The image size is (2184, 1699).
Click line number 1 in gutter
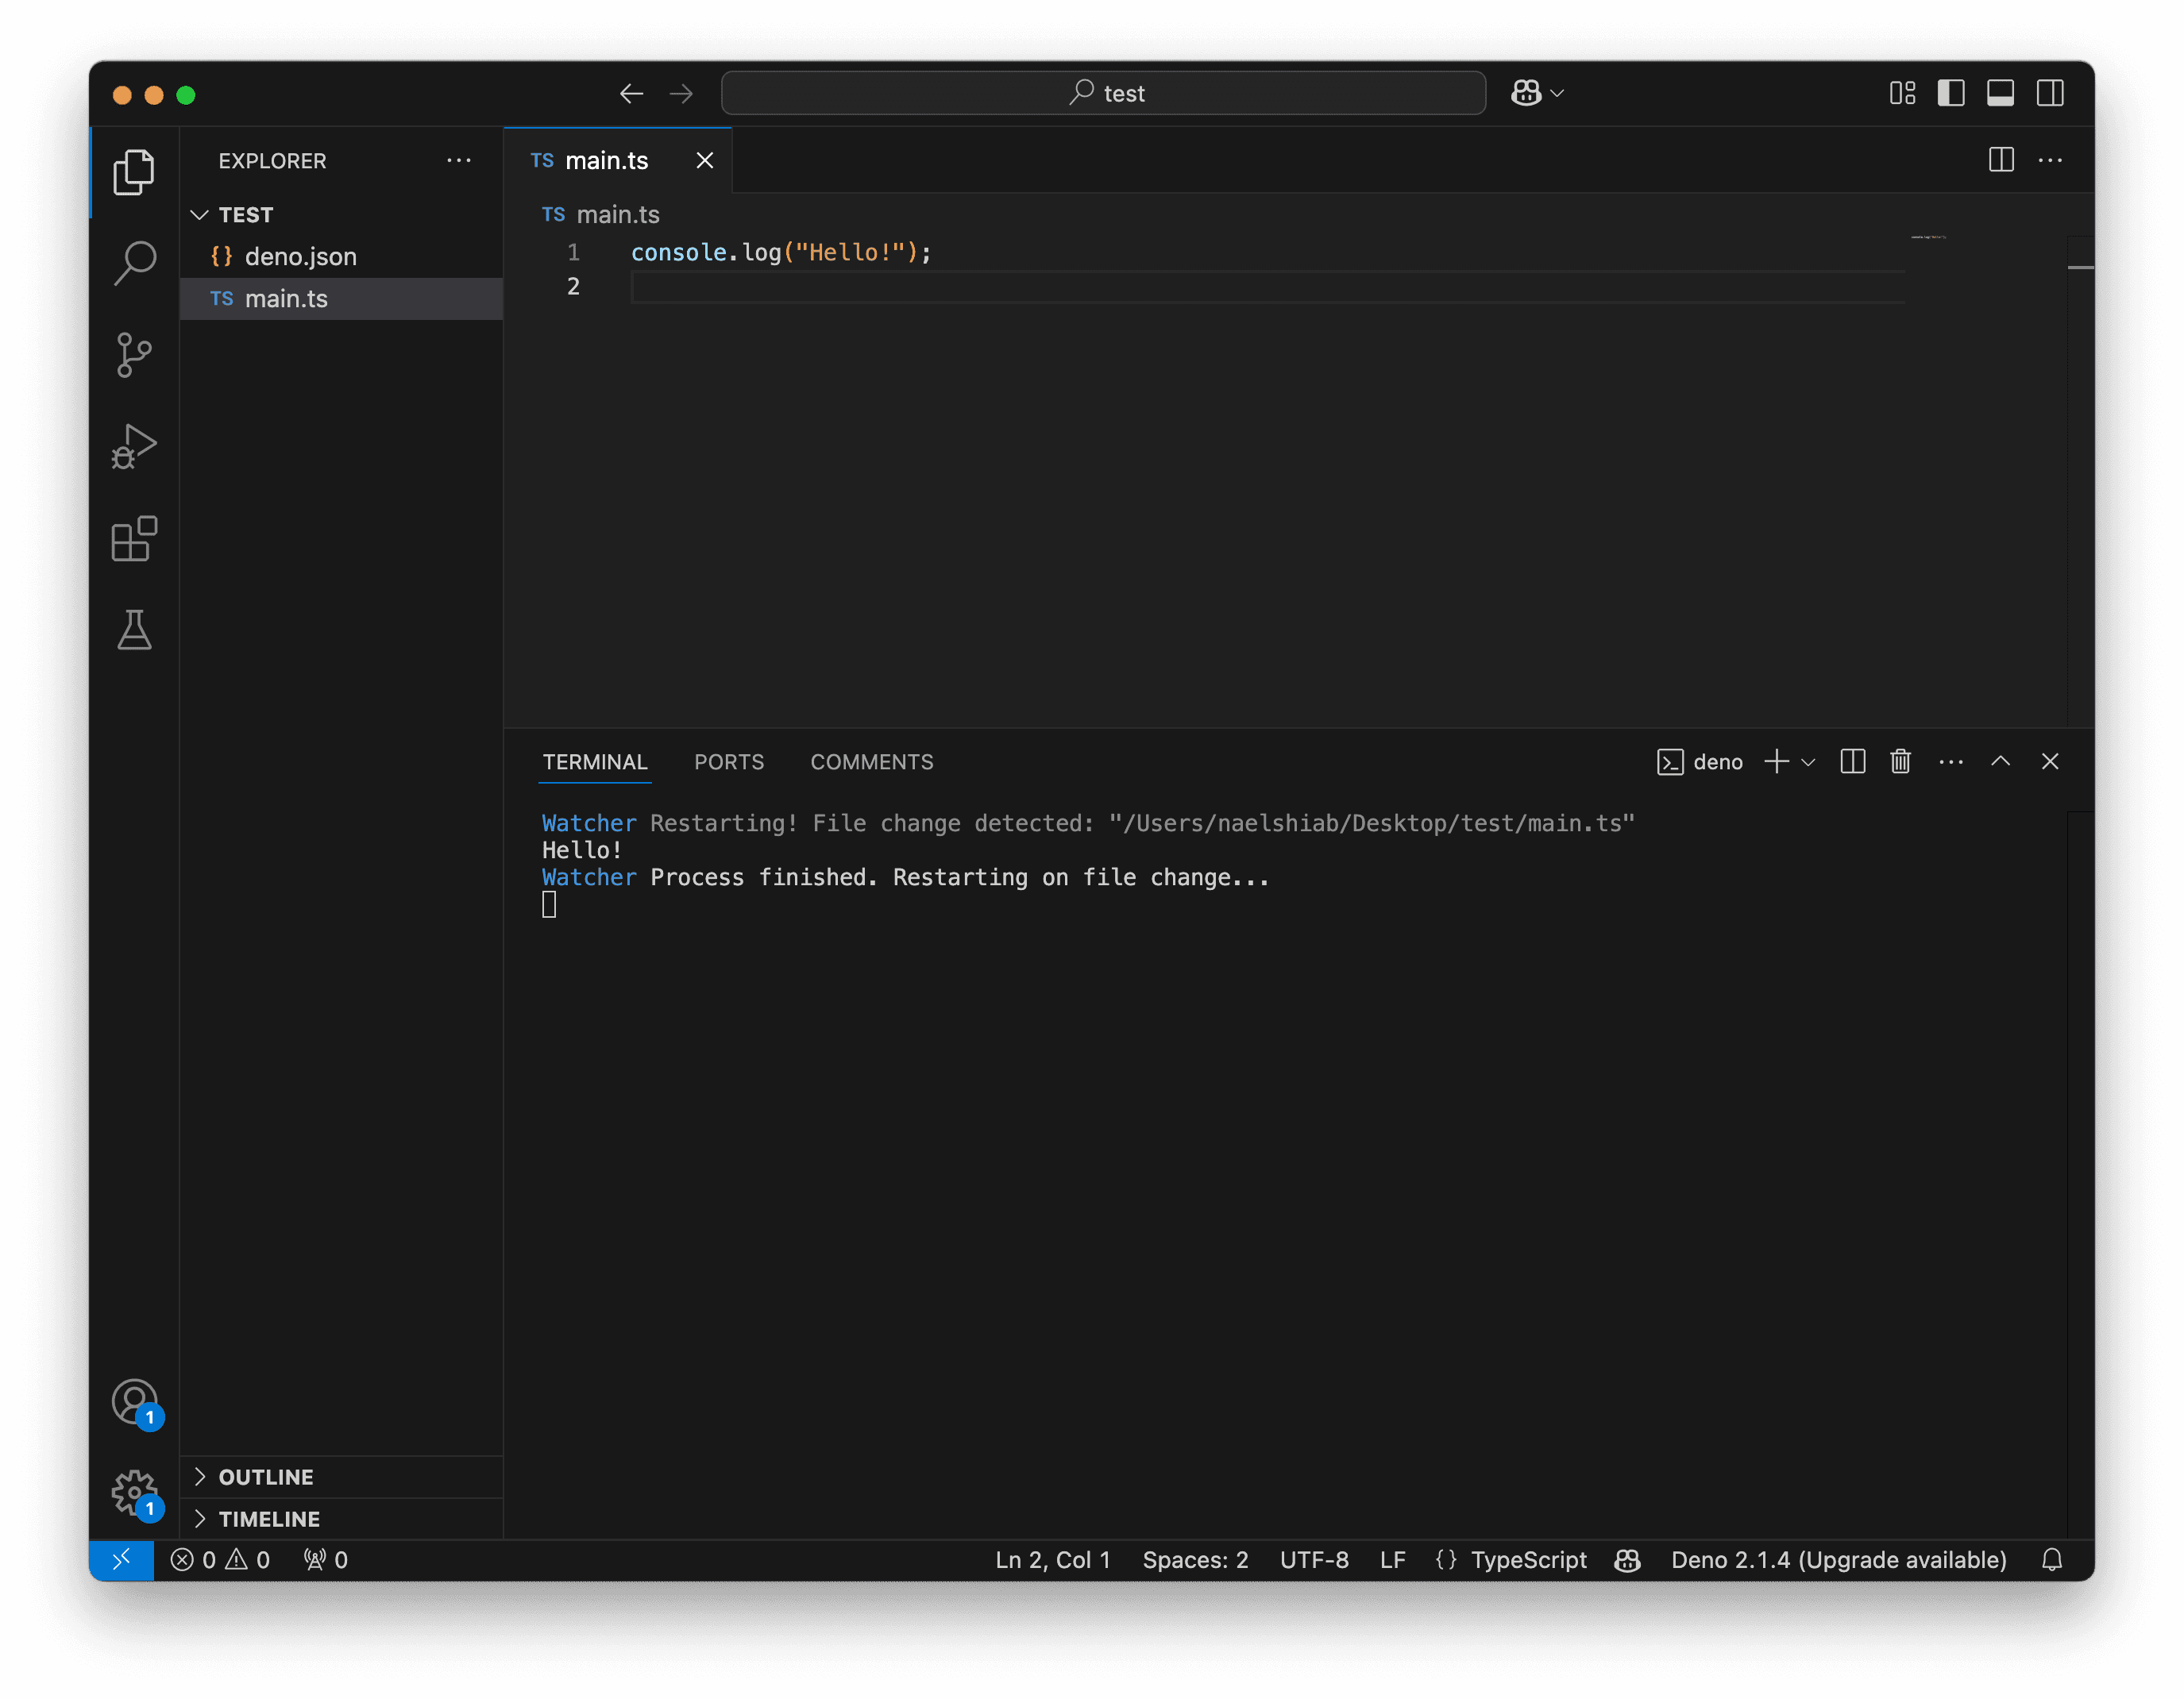click(x=573, y=252)
